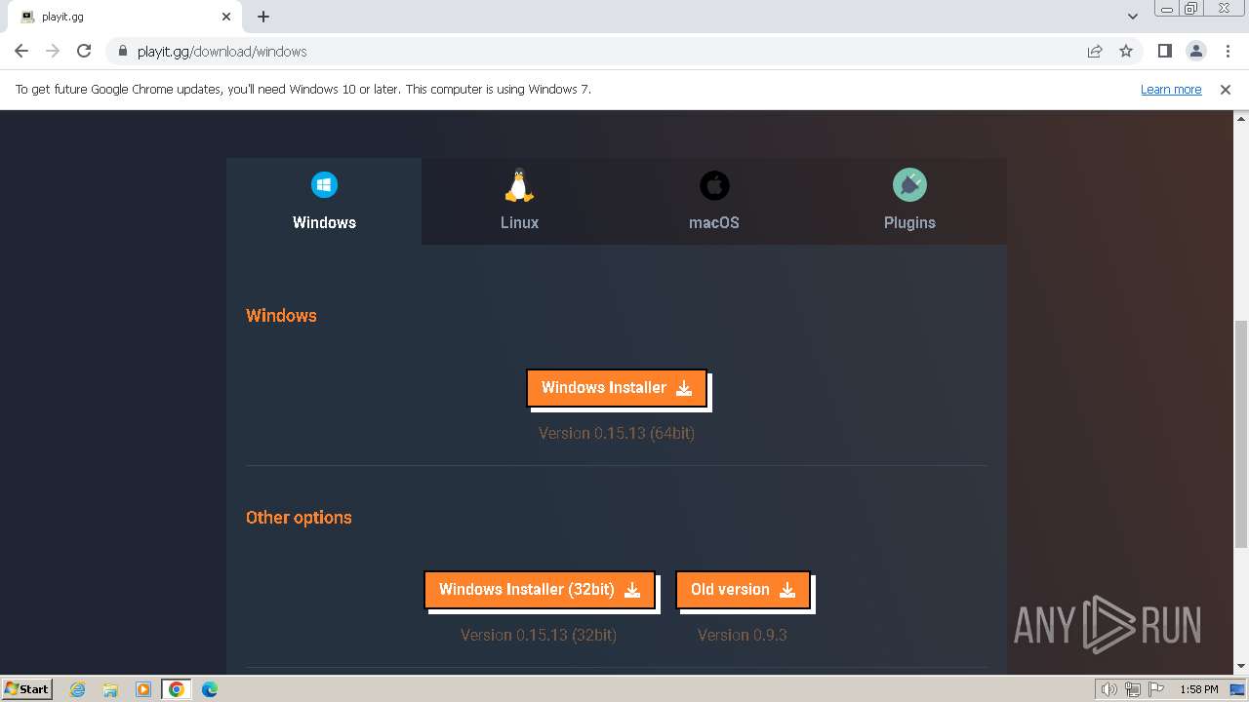Open the Chrome side panel
The height and width of the screenshot is (702, 1249).
pyautogui.click(x=1164, y=51)
